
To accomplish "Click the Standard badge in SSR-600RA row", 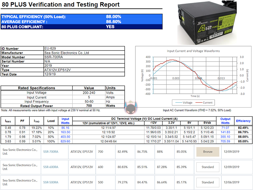I will [208, 167].
